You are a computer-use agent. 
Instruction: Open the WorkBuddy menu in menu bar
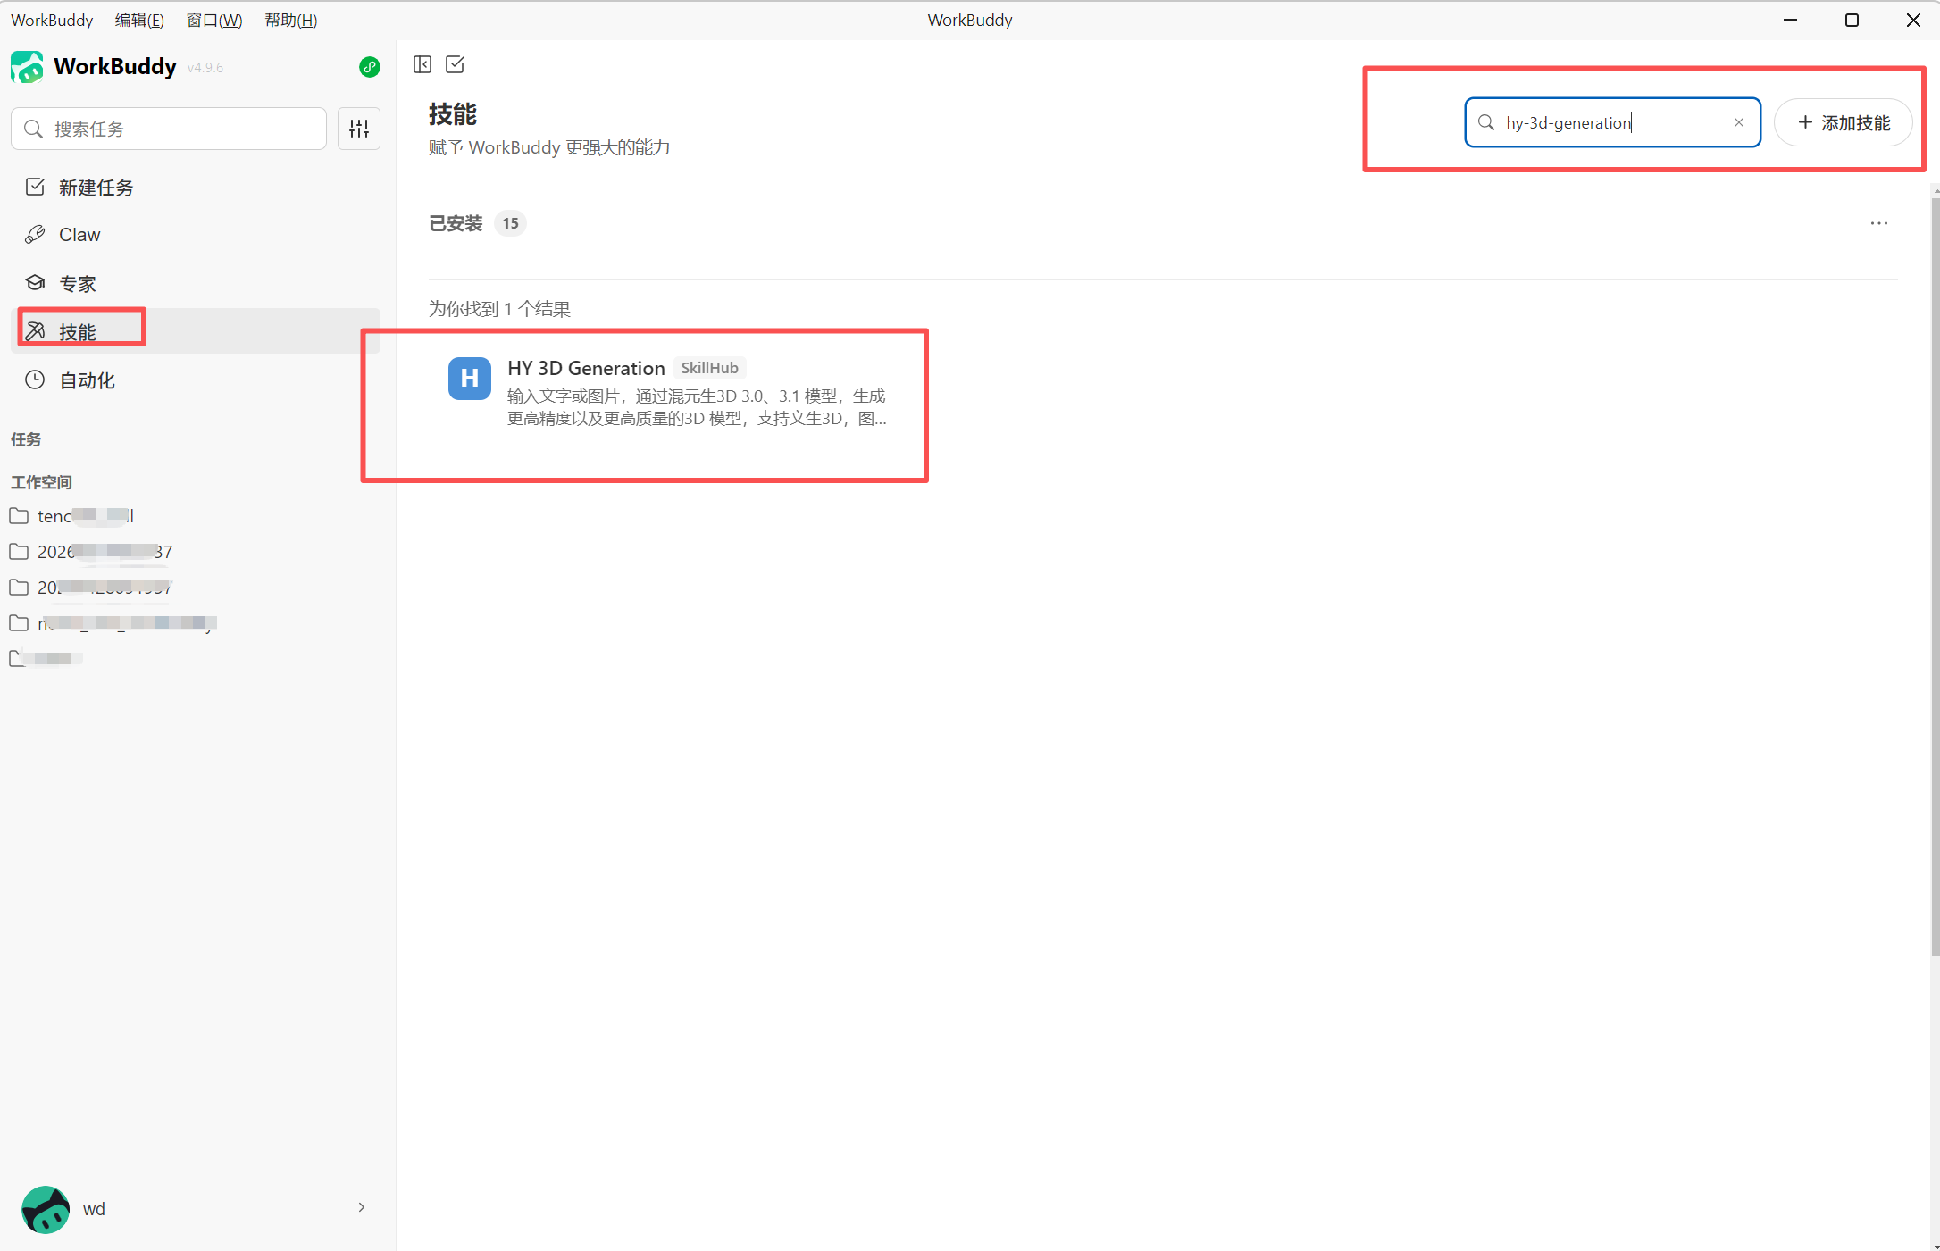pos(52,20)
